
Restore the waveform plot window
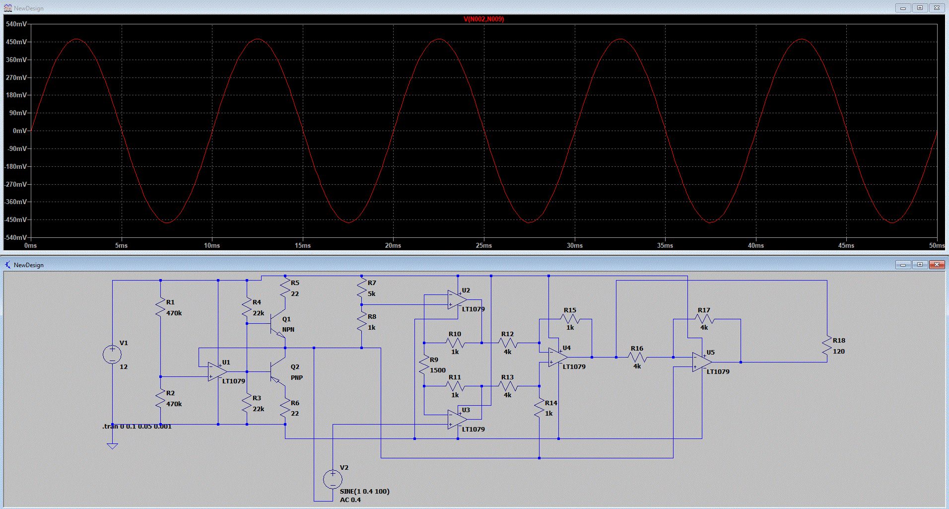(920, 8)
